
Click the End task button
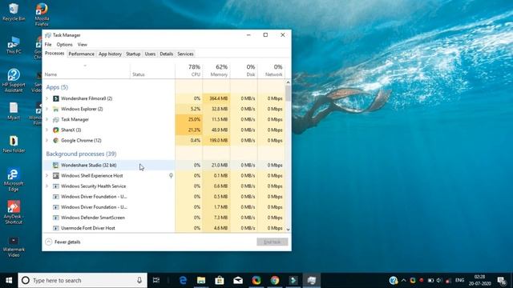point(273,242)
